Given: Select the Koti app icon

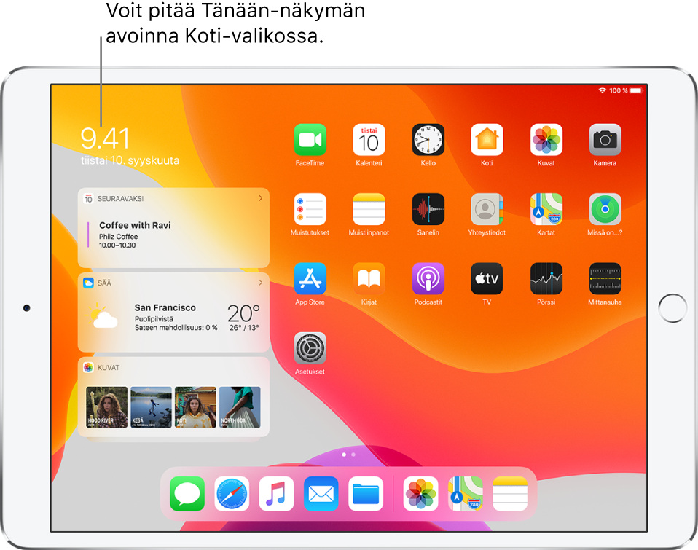Looking at the screenshot, I should point(487,139).
